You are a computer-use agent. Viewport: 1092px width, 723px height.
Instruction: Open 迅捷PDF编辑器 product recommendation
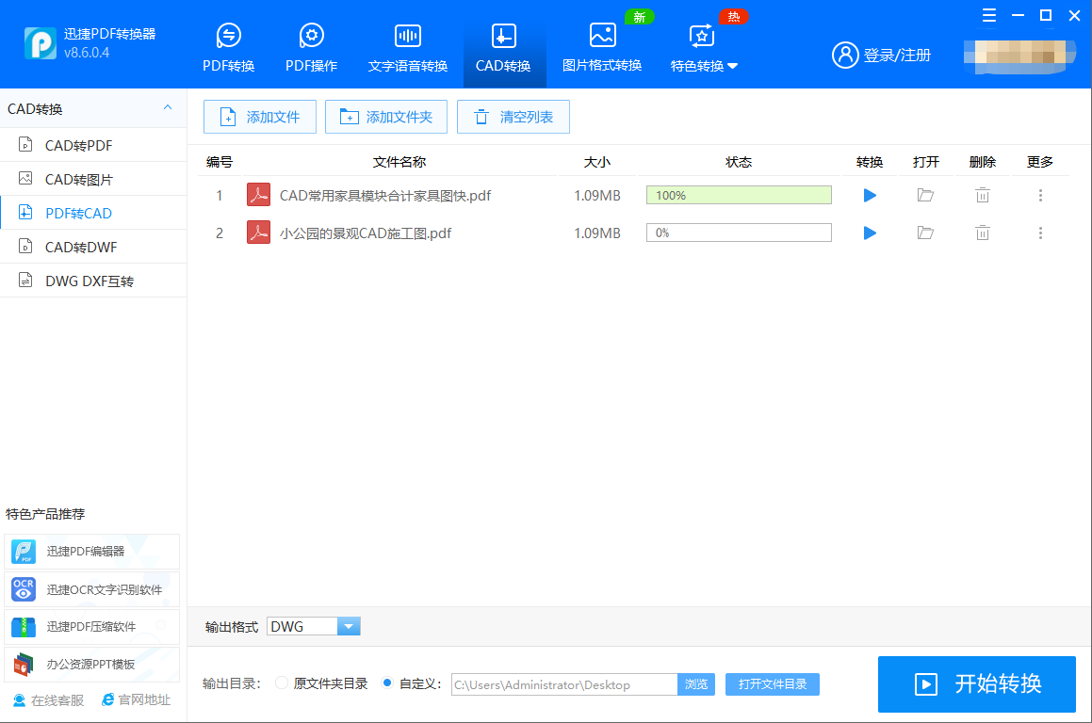point(92,551)
